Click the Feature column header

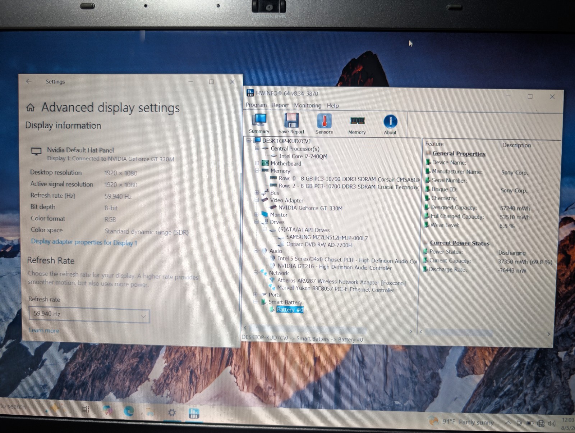pyautogui.click(x=434, y=144)
